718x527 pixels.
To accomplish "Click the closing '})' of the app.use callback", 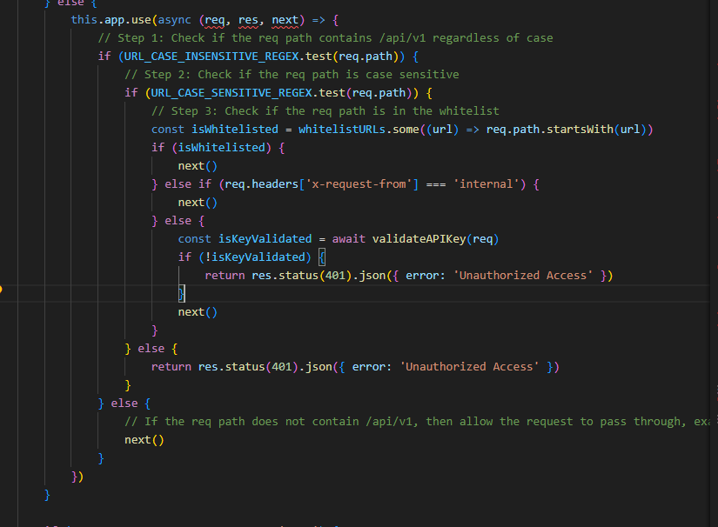I will [77, 477].
